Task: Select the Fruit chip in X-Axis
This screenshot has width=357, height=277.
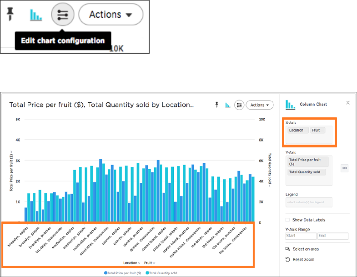Action: pos(317,130)
